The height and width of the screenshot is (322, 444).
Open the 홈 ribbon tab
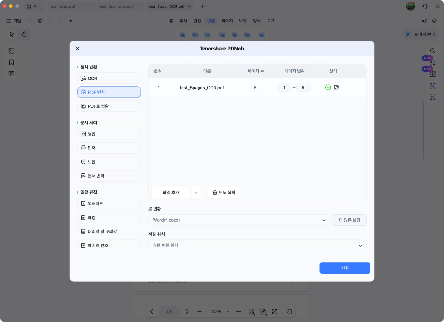[x=171, y=21]
